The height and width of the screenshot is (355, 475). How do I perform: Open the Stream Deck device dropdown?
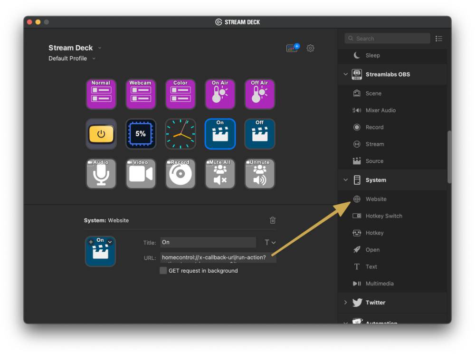(x=100, y=48)
